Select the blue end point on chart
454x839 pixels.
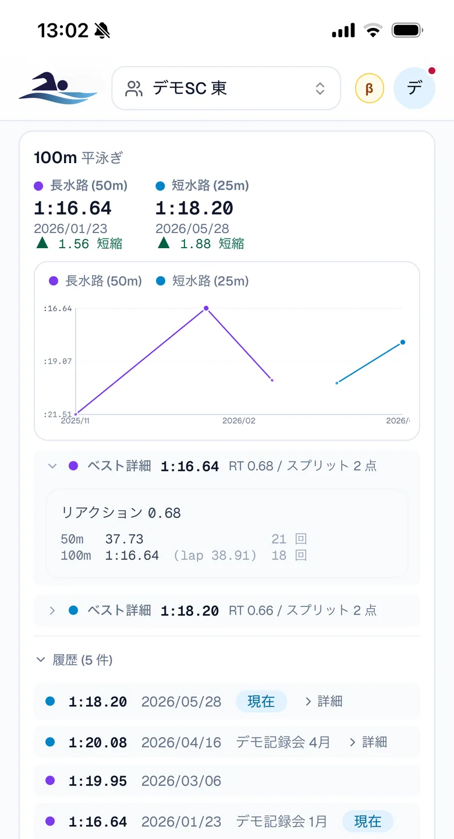402,342
